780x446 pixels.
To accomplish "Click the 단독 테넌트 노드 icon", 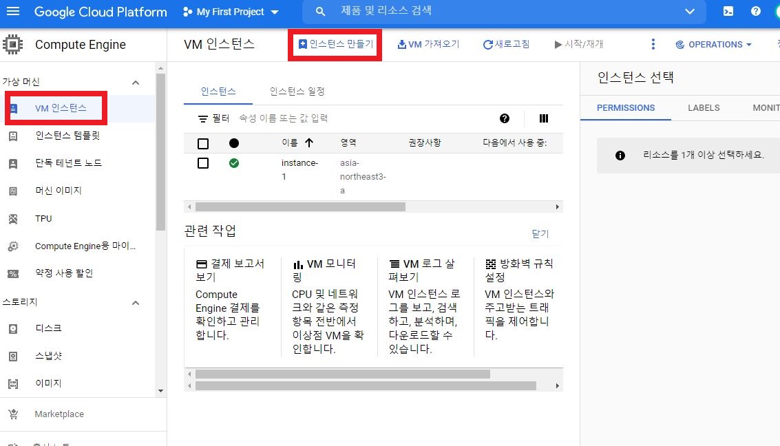I will coord(14,164).
